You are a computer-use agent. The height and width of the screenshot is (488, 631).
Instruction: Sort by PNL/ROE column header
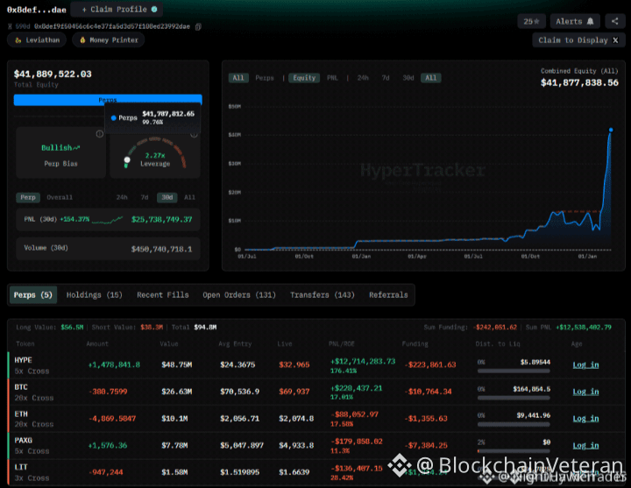pos(341,343)
